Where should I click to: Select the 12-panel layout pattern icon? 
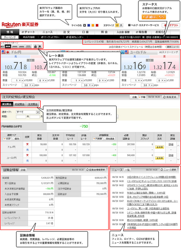(21, 46)
